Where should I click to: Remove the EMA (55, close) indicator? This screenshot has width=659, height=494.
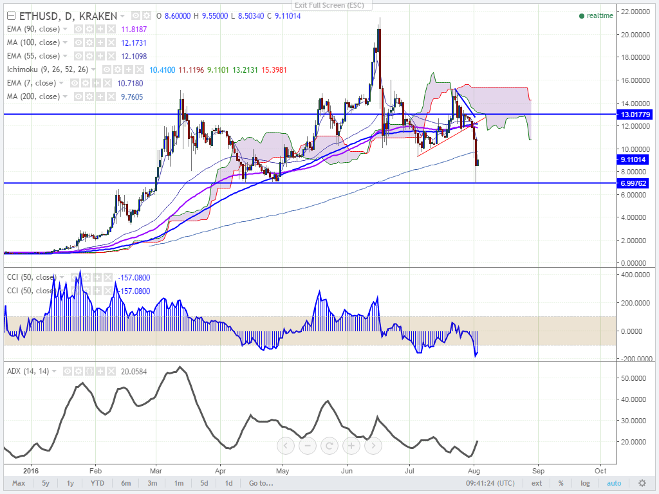click(111, 57)
